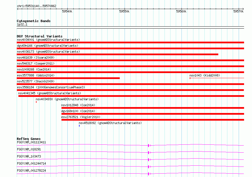Select FGGY|NM_001278224 transcript label
The image size is (252, 177).
click(x=31, y=170)
